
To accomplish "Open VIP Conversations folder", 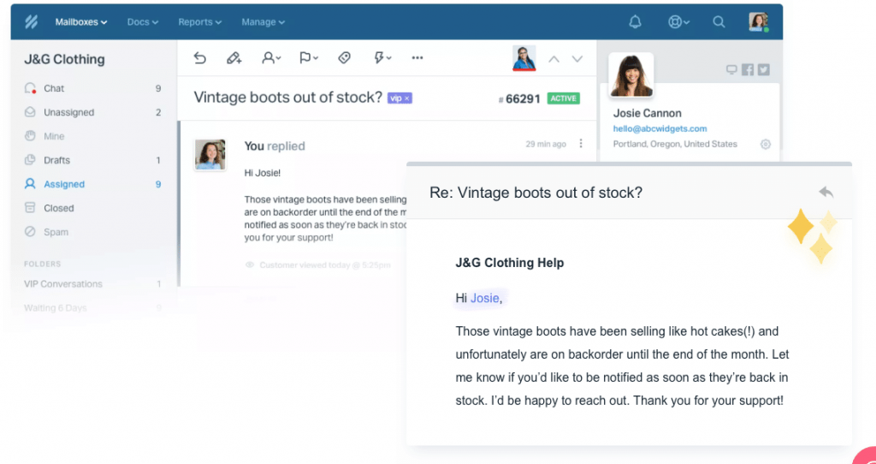I will tap(92, 284).
